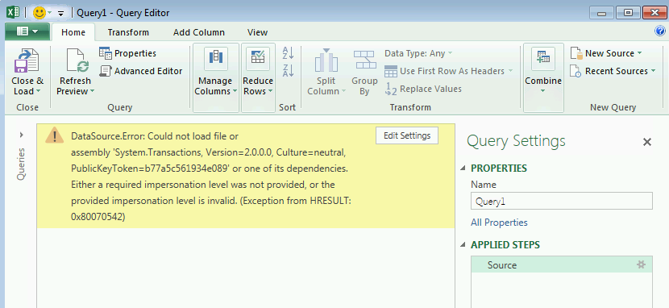Image resolution: width=669 pixels, height=308 pixels.
Task: Open the Quick Access Toolbar customize arrow
Action: pos(60,14)
